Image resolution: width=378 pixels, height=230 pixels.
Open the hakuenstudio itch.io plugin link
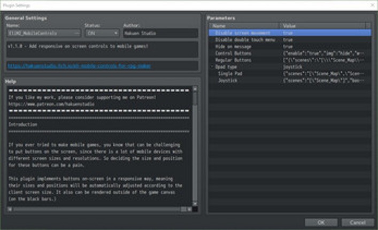[x=79, y=66]
